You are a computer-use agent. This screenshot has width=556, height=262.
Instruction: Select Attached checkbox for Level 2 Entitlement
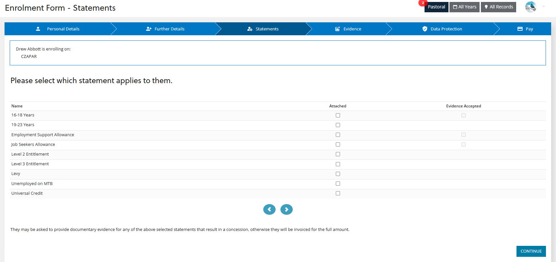[x=338, y=154]
